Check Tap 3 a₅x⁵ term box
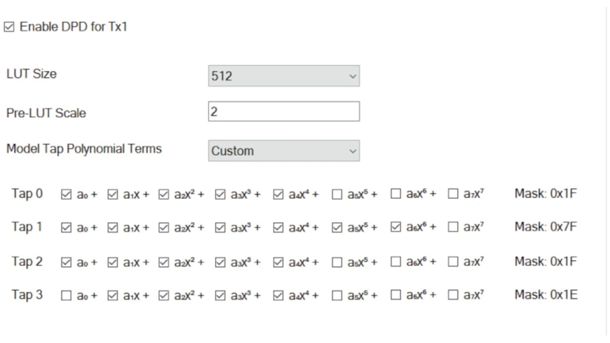Viewport: 610px width, 343px height. [x=337, y=296]
